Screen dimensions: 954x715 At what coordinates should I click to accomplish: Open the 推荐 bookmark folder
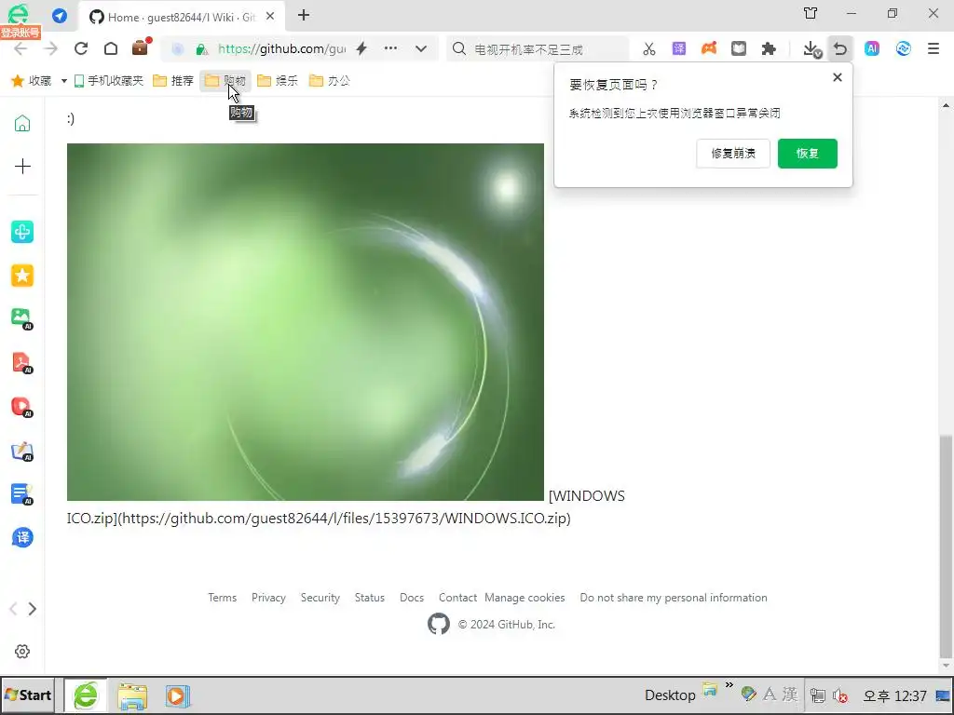coord(172,81)
